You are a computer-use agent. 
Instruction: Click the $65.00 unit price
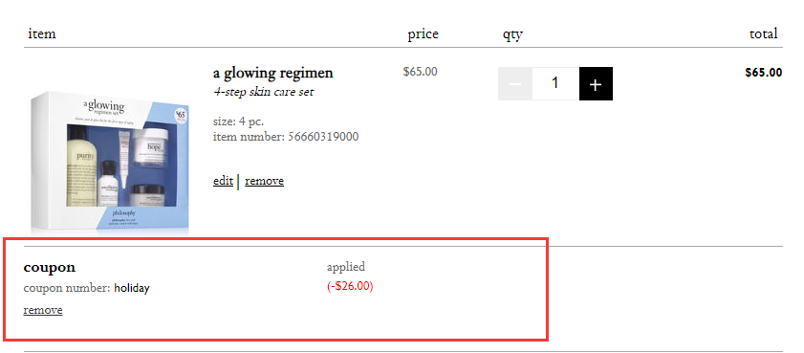click(x=421, y=72)
